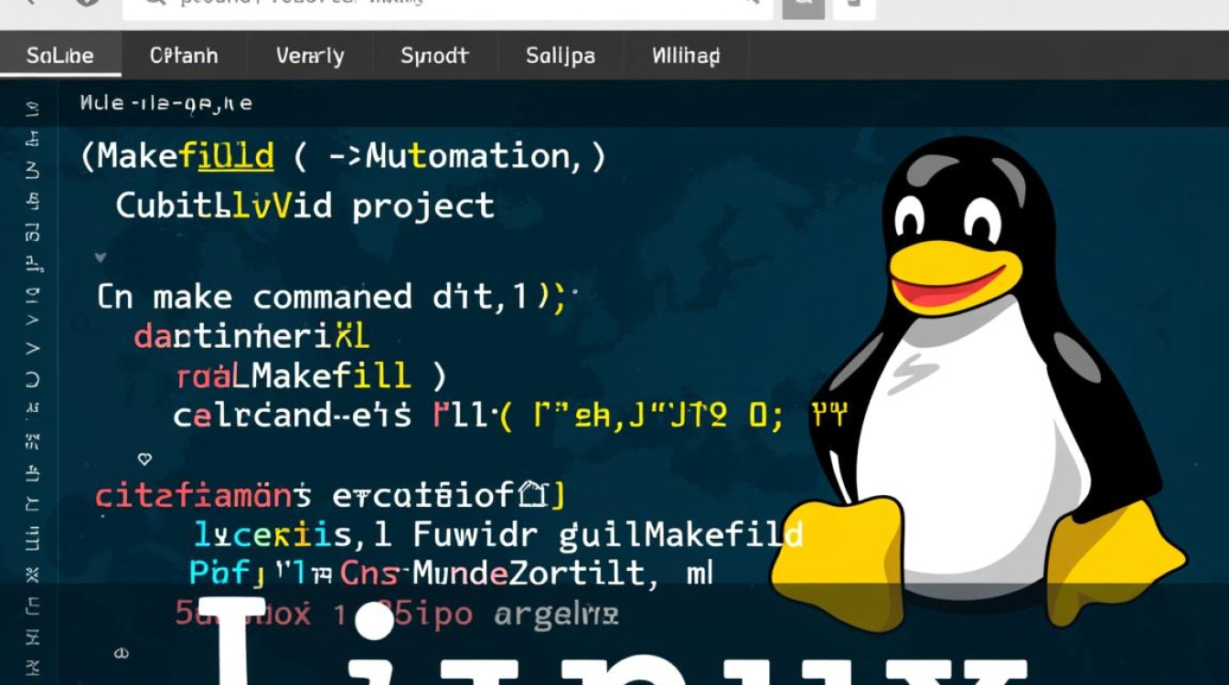
Task: Open the Cftanh tab
Action: coord(184,56)
